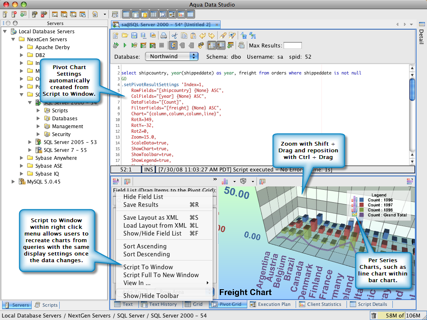
Task: Click the Undo arrow icon
Action: 202,35
